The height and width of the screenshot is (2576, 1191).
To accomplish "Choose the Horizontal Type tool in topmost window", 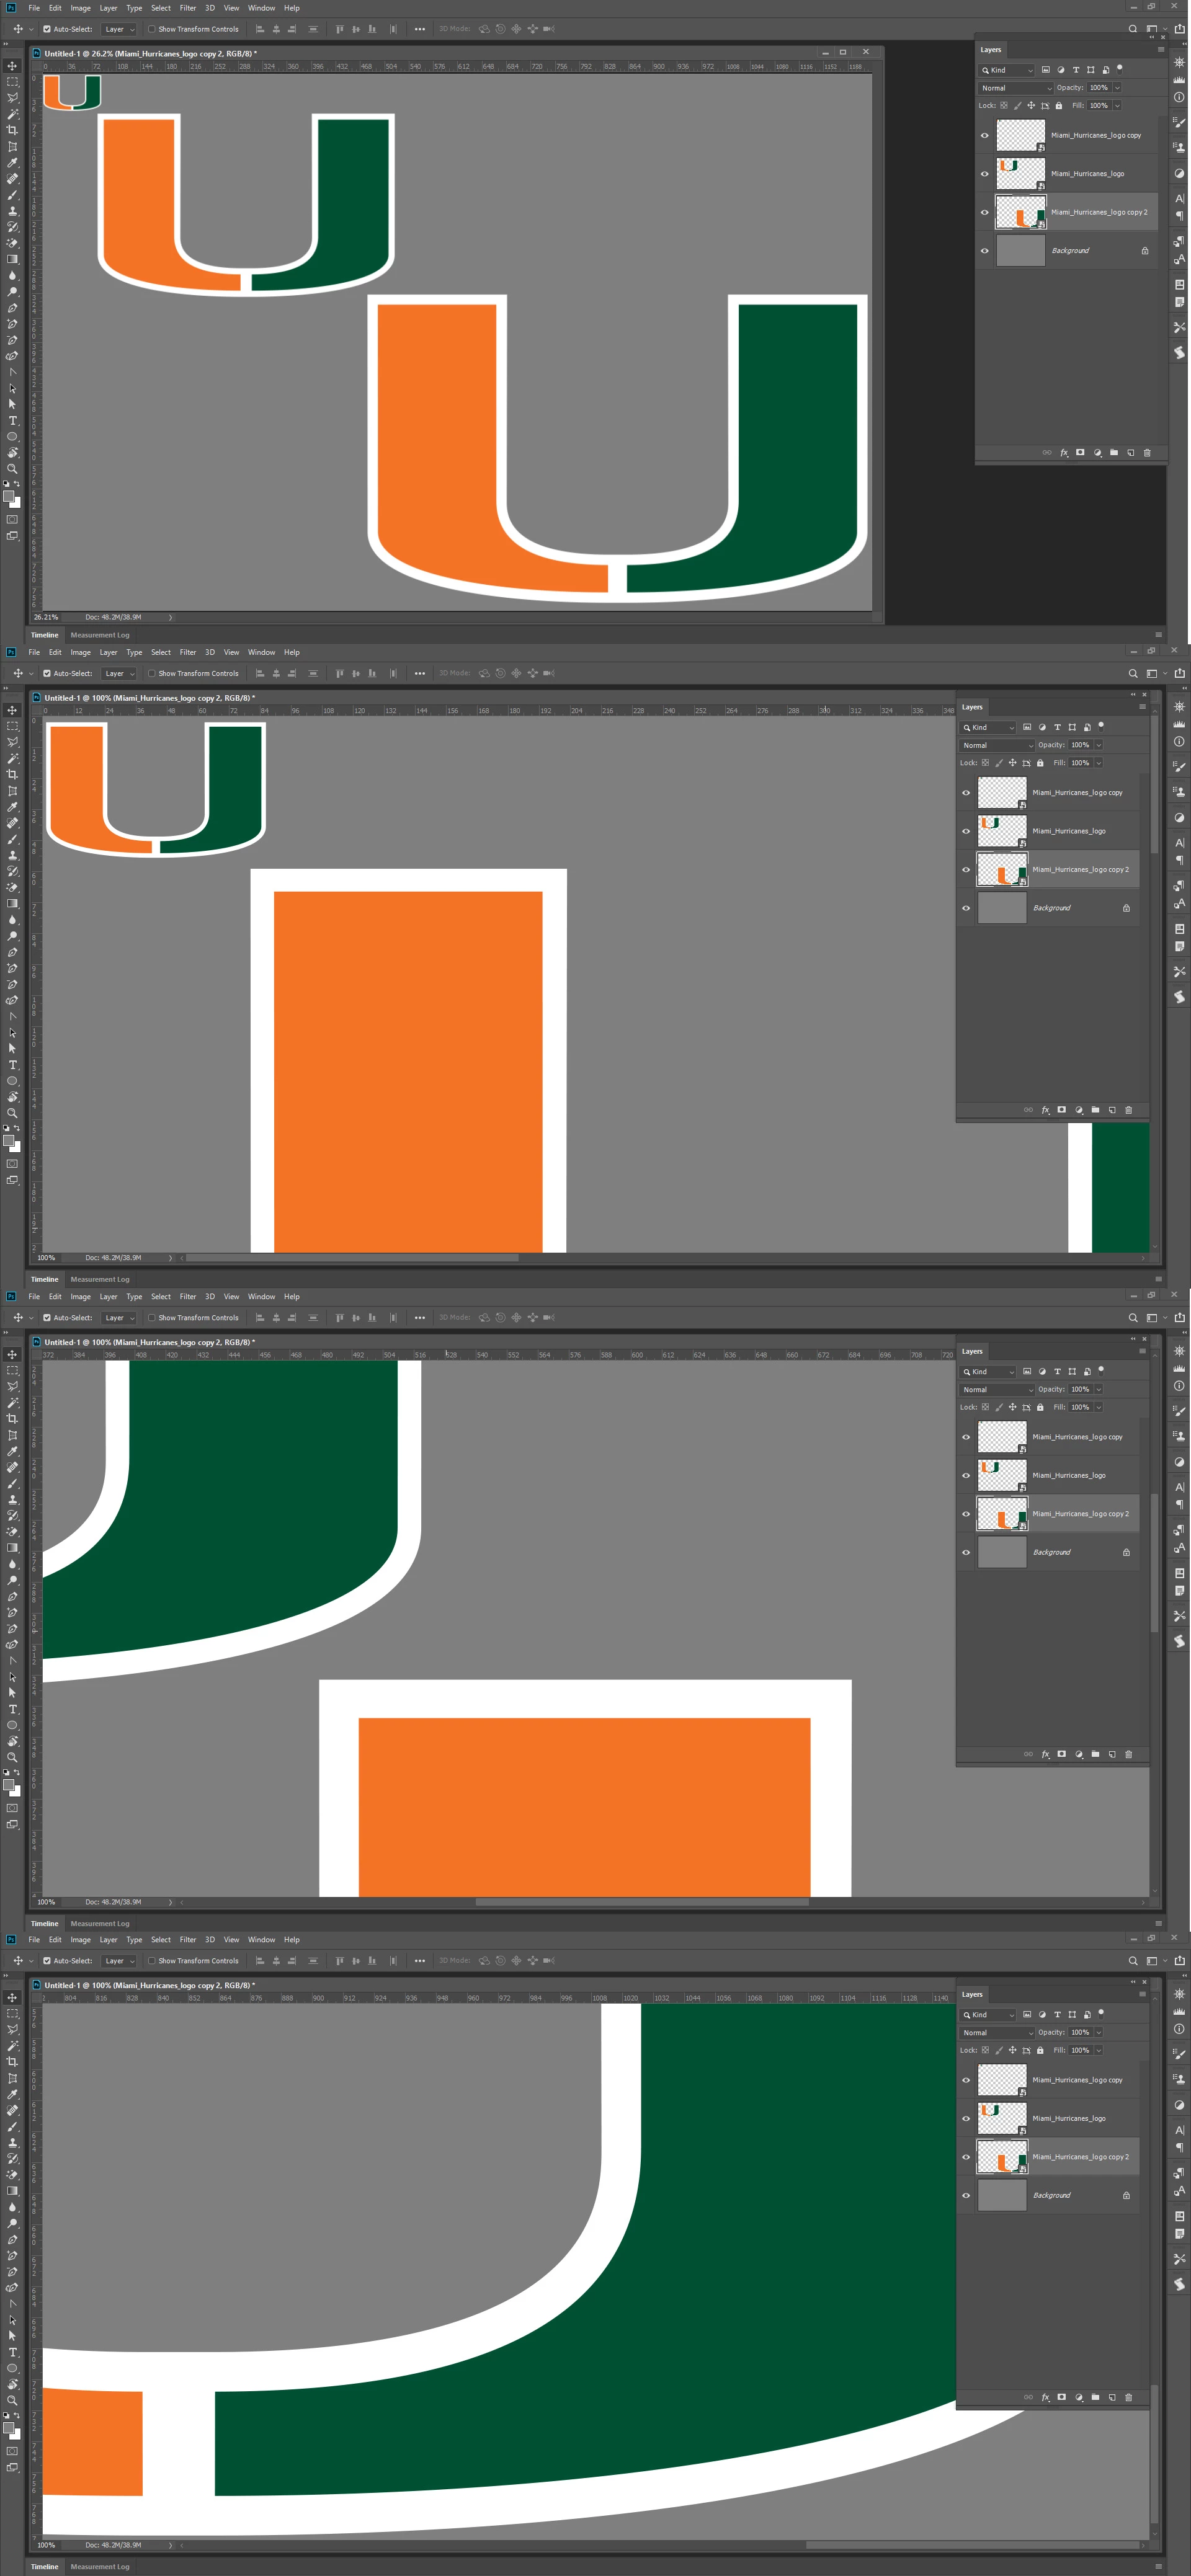I will 12,420.
